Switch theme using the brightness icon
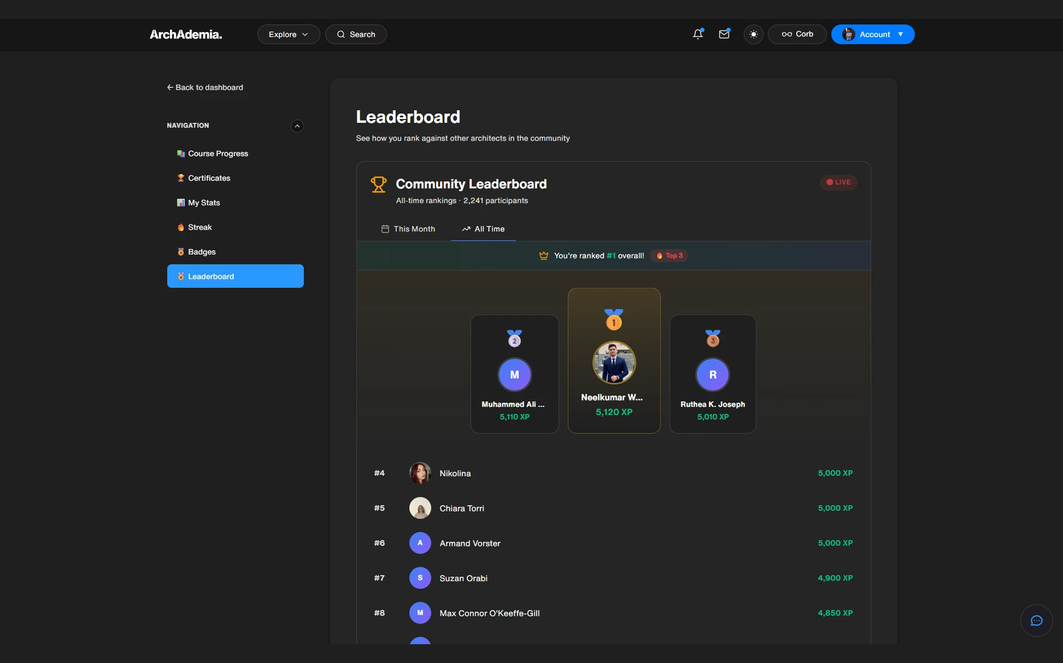The height and width of the screenshot is (663, 1063). [x=754, y=34]
